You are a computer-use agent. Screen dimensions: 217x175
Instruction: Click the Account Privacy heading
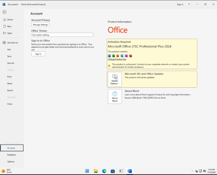pos(41,20)
